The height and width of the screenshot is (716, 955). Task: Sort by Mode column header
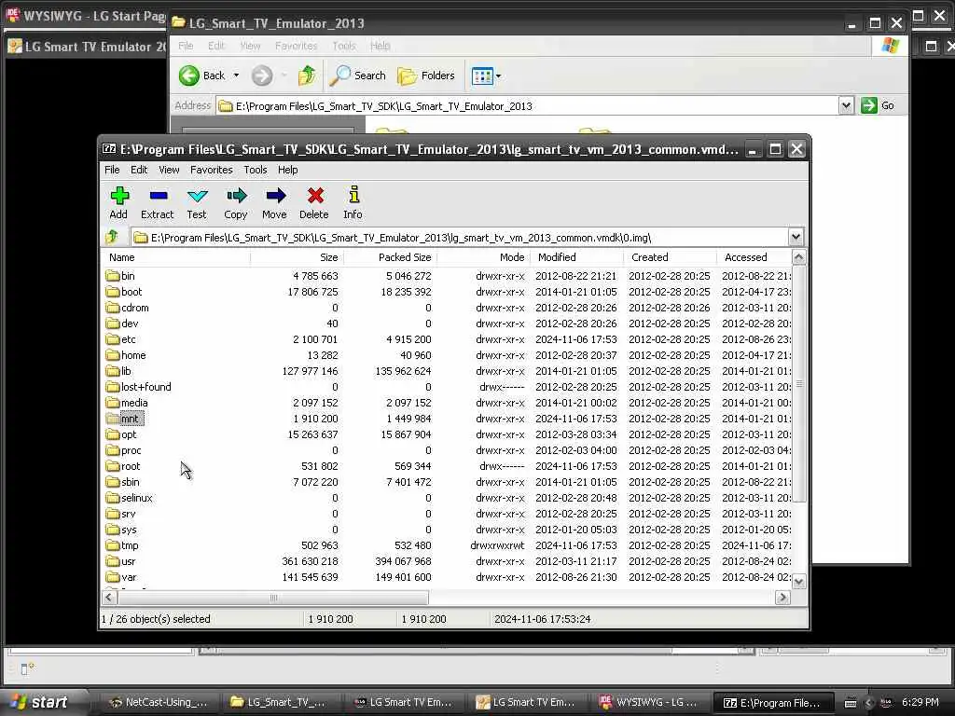tap(483, 257)
